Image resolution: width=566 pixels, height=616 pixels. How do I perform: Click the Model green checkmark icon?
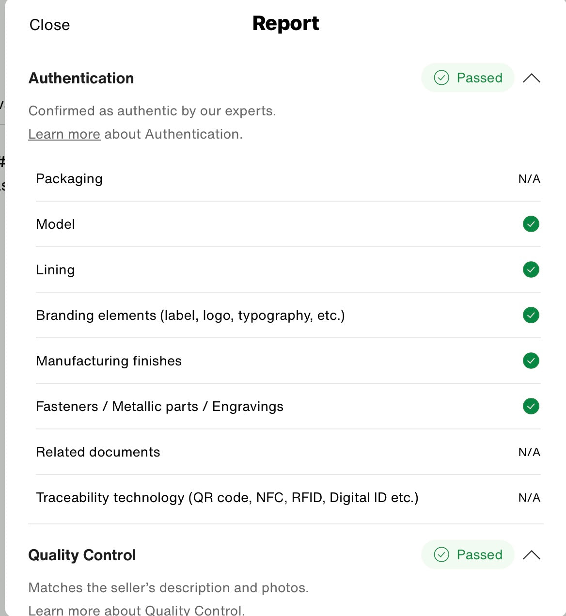(531, 224)
